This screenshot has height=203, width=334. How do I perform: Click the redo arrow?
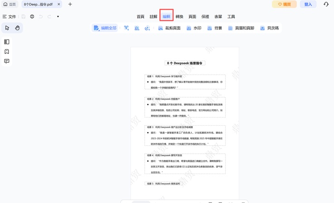point(49,17)
